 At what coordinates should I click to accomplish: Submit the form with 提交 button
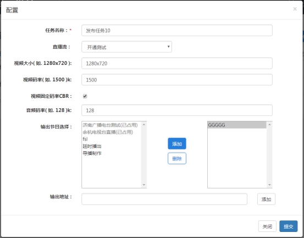[288, 226]
